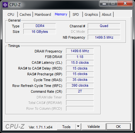Select the FSB:DRAM 1:18 value
The width and height of the screenshot is (135, 133).
(x=80, y=57)
